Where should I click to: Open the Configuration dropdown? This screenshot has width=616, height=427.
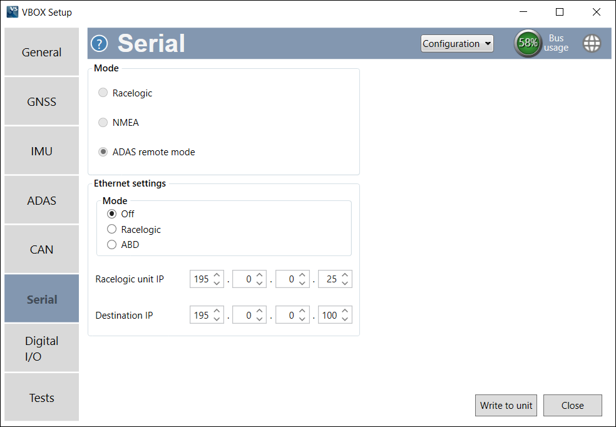pyautogui.click(x=457, y=43)
